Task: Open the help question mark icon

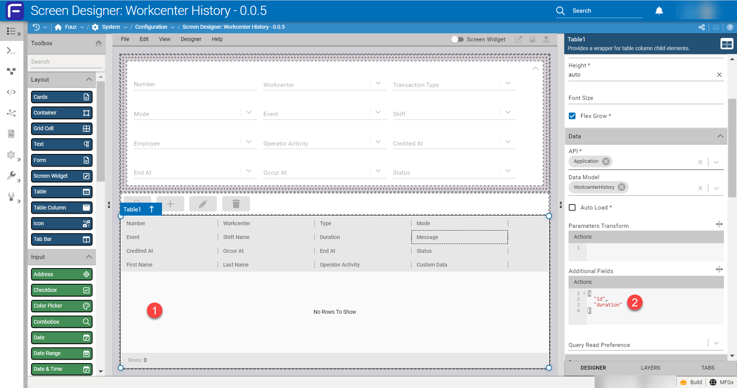Action: [730, 27]
